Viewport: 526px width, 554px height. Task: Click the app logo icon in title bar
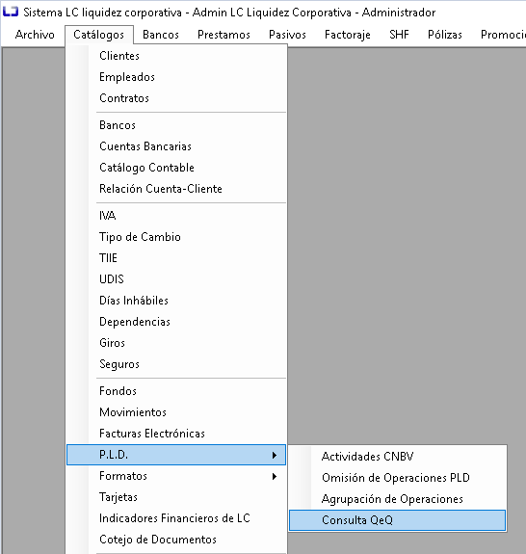pos(11,12)
